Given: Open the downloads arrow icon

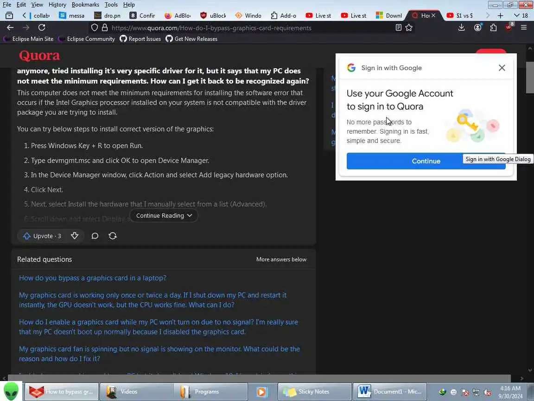Looking at the screenshot, I should [462, 28].
